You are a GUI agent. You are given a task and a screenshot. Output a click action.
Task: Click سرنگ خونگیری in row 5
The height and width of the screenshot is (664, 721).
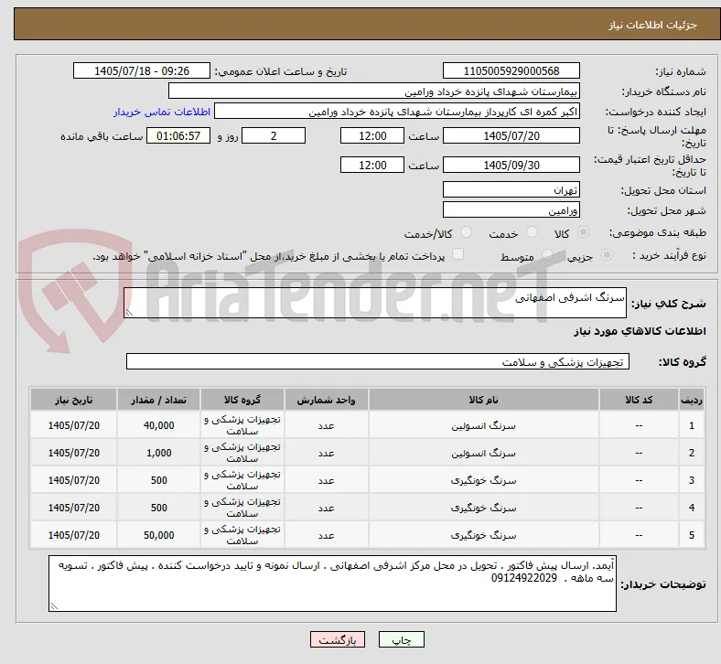pos(484,535)
